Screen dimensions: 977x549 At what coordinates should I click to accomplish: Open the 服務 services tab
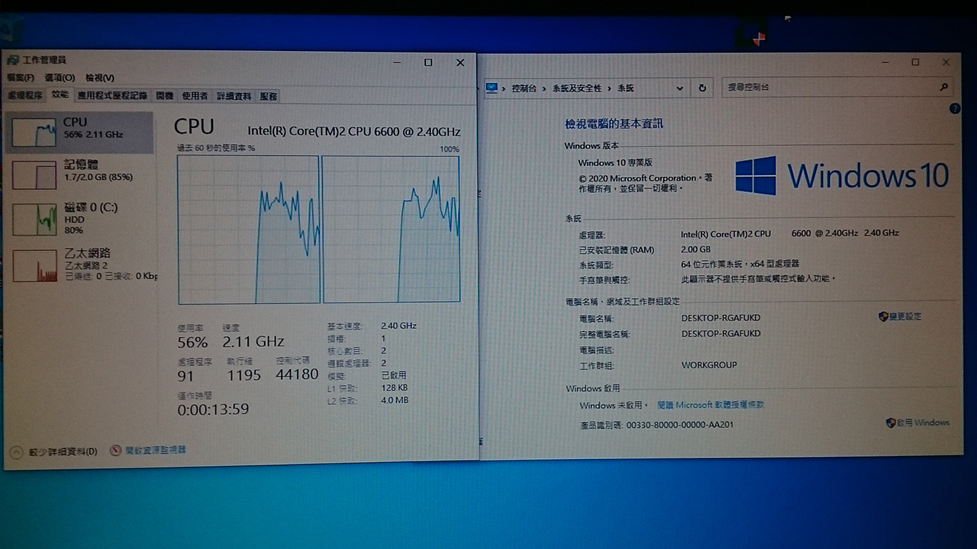269,96
